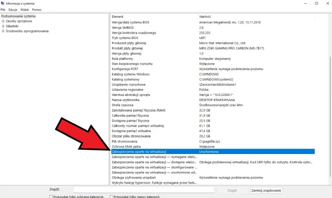Screen dimensions: 332x198
Task: Maximize the Informacje o systemie window
Action: [317, 3]
